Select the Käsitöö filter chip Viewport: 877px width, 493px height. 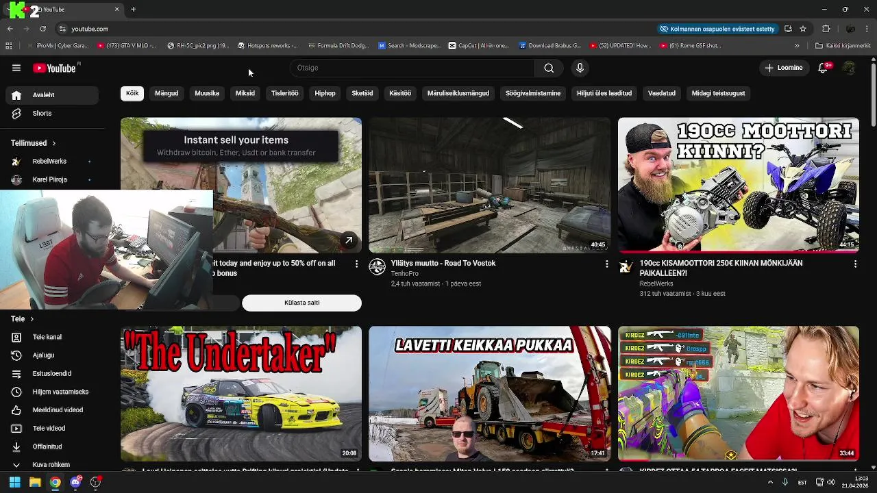click(400, 93)
